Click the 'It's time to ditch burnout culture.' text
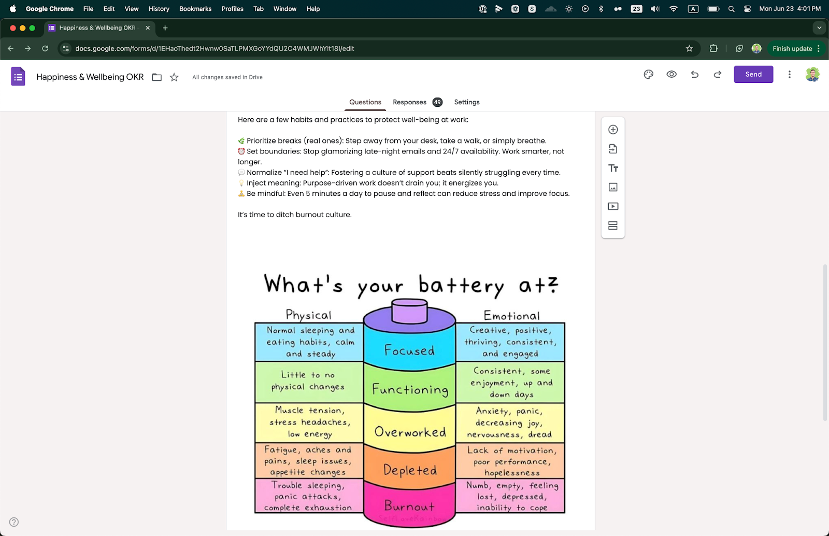Screen dimensions: 829x536 294,215
